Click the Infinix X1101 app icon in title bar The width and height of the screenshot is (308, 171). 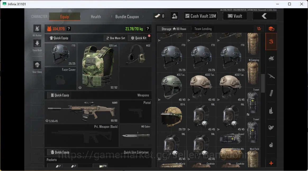(4, 4)
